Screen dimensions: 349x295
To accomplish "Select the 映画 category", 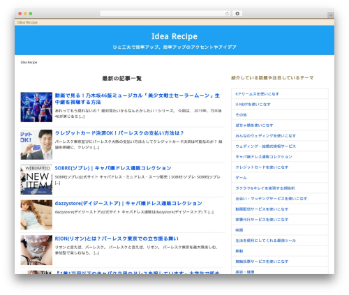I will (x=239, y=230).
